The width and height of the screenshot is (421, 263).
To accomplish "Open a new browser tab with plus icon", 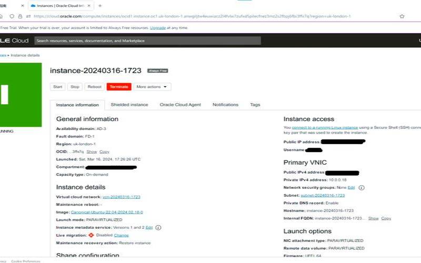I will click(x=100, y=5).
